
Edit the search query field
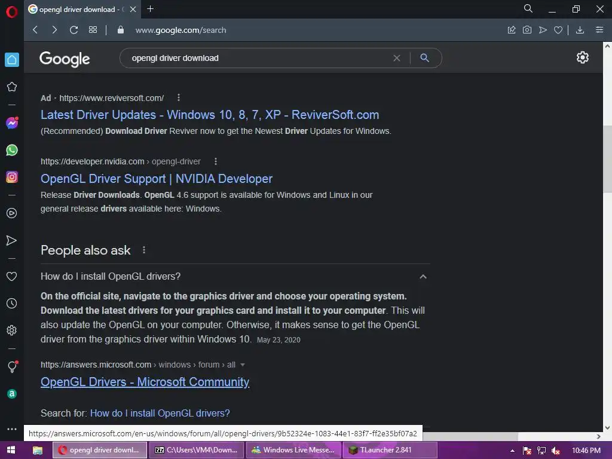click(258, 58)
